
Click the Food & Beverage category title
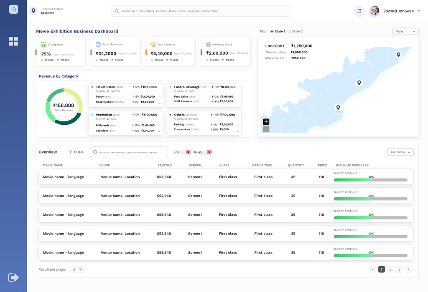187,87
